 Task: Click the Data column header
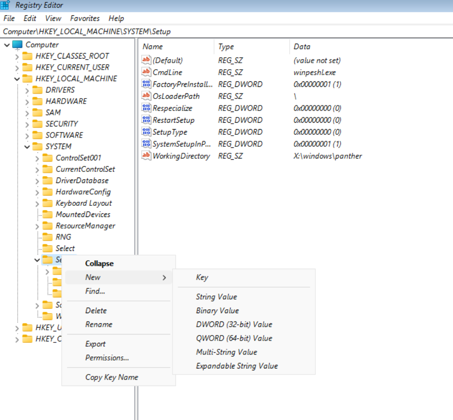pos(302,46)
